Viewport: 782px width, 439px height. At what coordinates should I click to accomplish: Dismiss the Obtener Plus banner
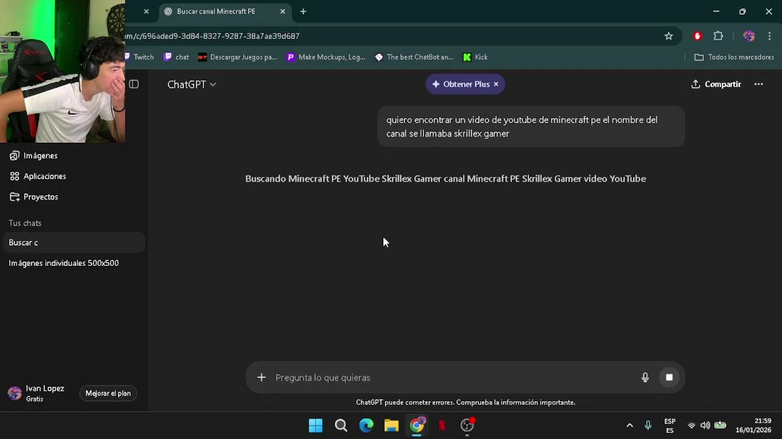496,84
